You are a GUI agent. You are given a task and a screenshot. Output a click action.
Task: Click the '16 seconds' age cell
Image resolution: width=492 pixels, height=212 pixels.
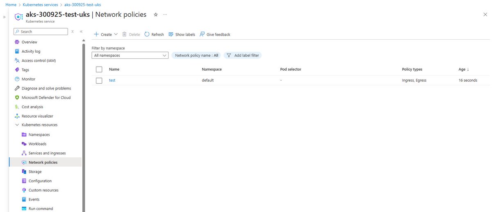[468, 80]
